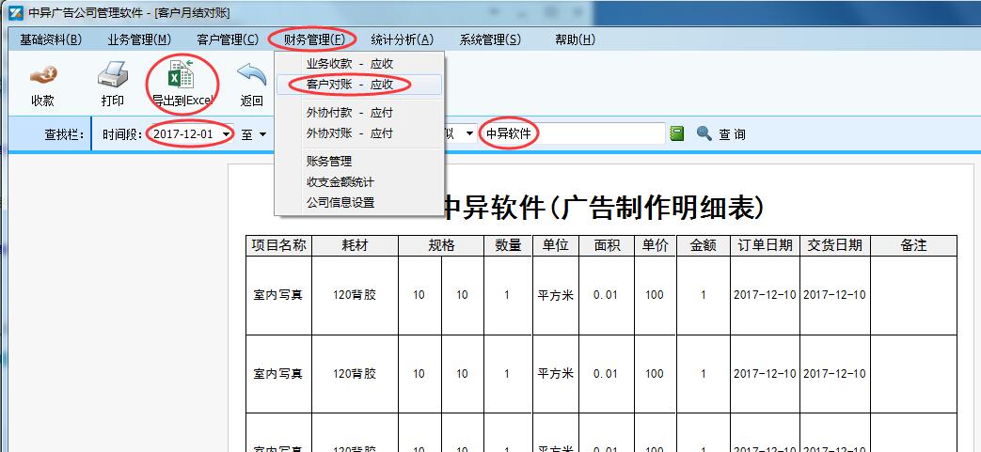Click the 金额 column header
This screenshot has height=452, width=981.
tap(704, 245)
